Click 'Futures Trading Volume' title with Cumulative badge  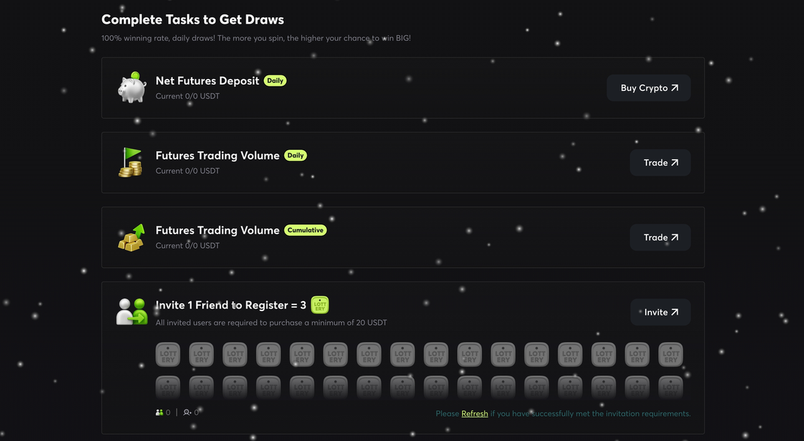[218, 231]
